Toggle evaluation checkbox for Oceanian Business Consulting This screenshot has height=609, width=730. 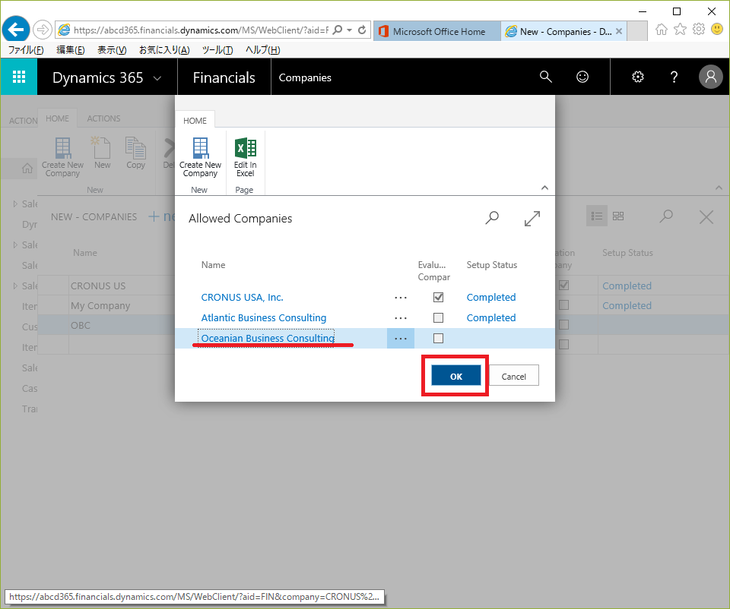438,339
